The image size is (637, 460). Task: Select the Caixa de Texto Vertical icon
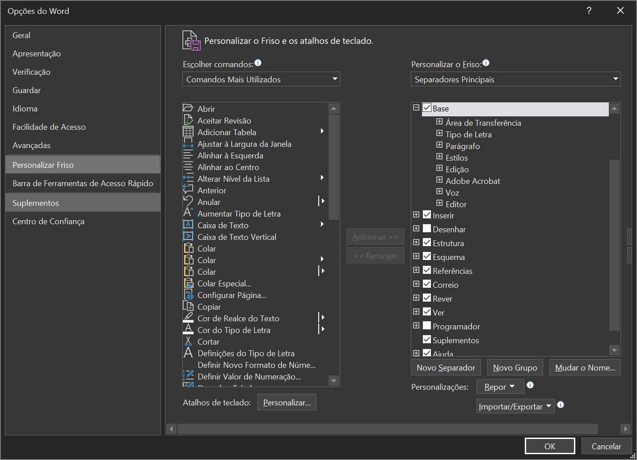click(188, 237)
